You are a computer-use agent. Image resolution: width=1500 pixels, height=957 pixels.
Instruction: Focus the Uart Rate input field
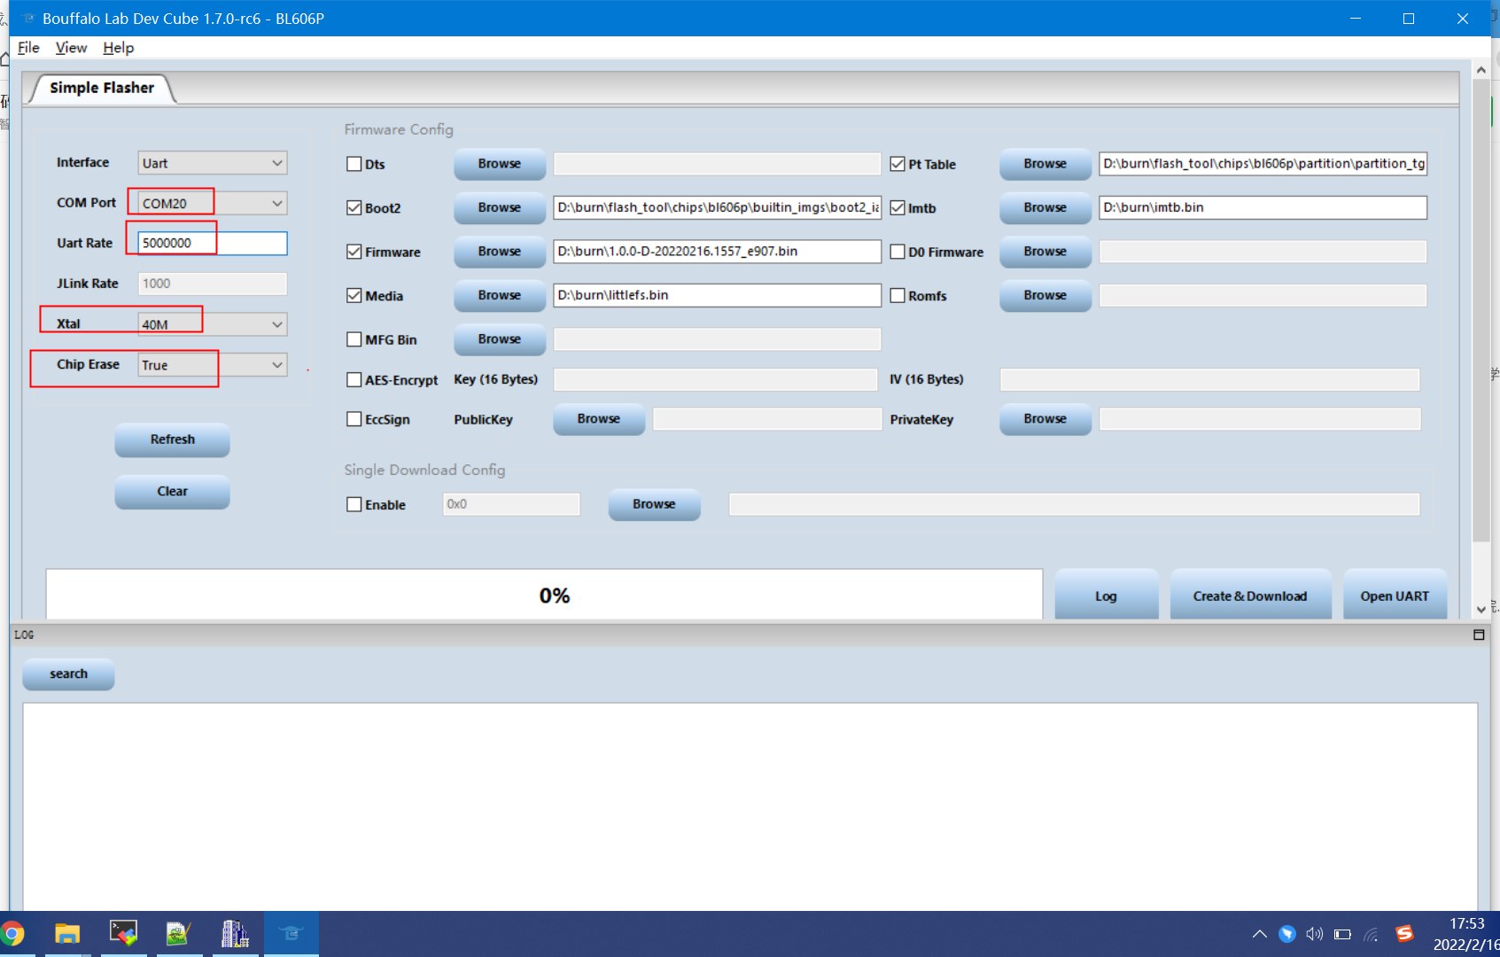click(x=213, y=244)
